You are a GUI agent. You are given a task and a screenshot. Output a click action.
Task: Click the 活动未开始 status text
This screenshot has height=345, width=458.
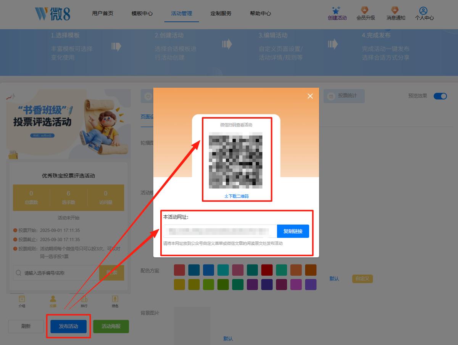[x=68, y=218]
